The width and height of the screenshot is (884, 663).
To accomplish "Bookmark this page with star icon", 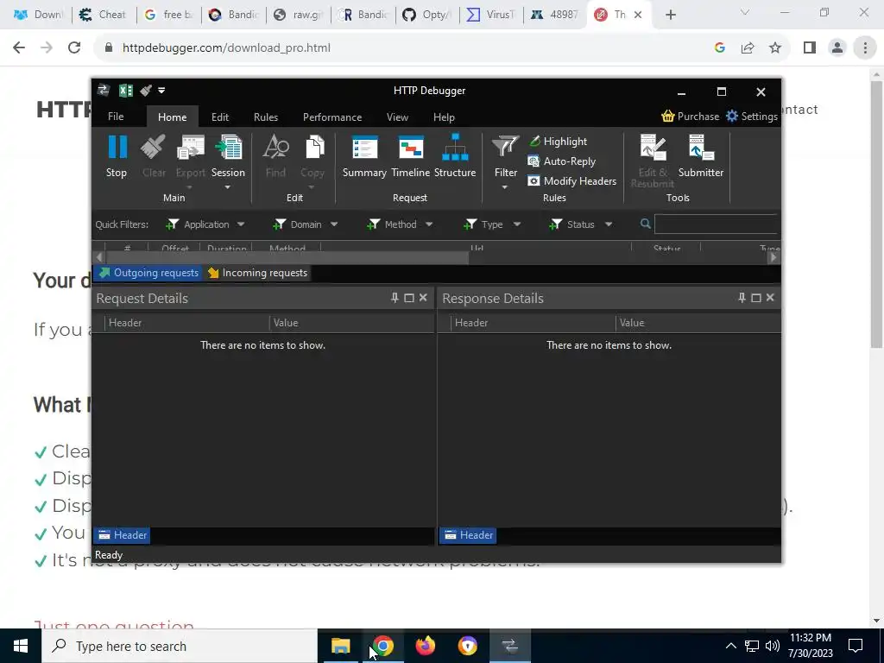I will (x=775, y=48).
